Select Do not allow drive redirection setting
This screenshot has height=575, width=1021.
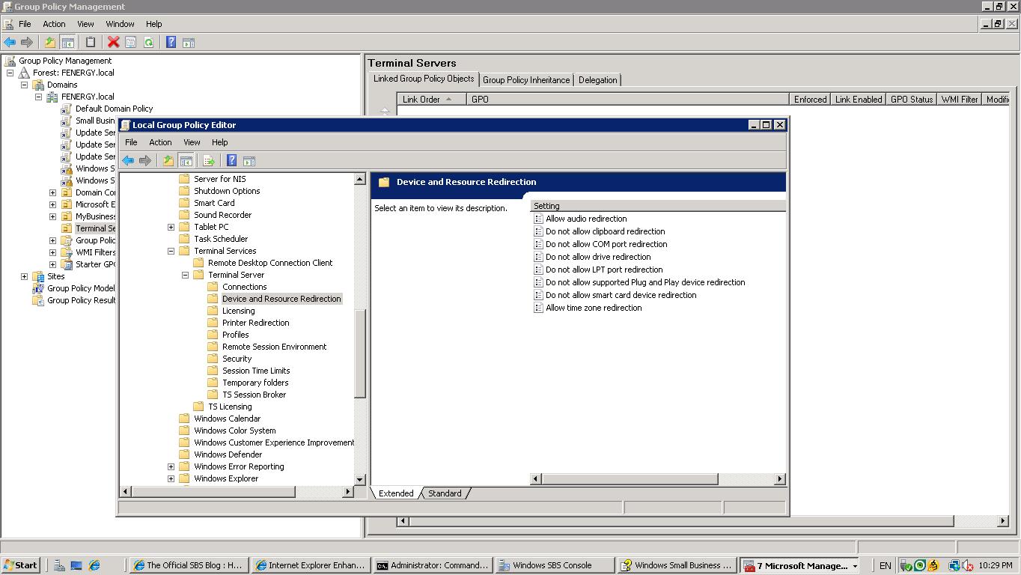tap(598, 257)
